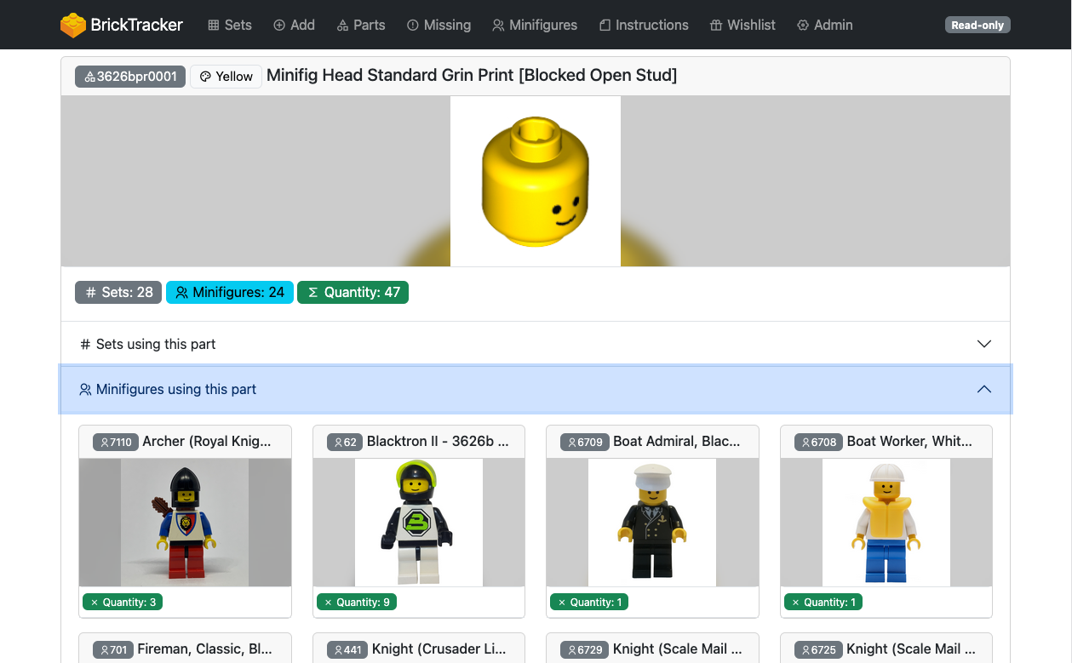Open the Sets page in navbar
1072x663 pixels.
(x=230, y=25)
